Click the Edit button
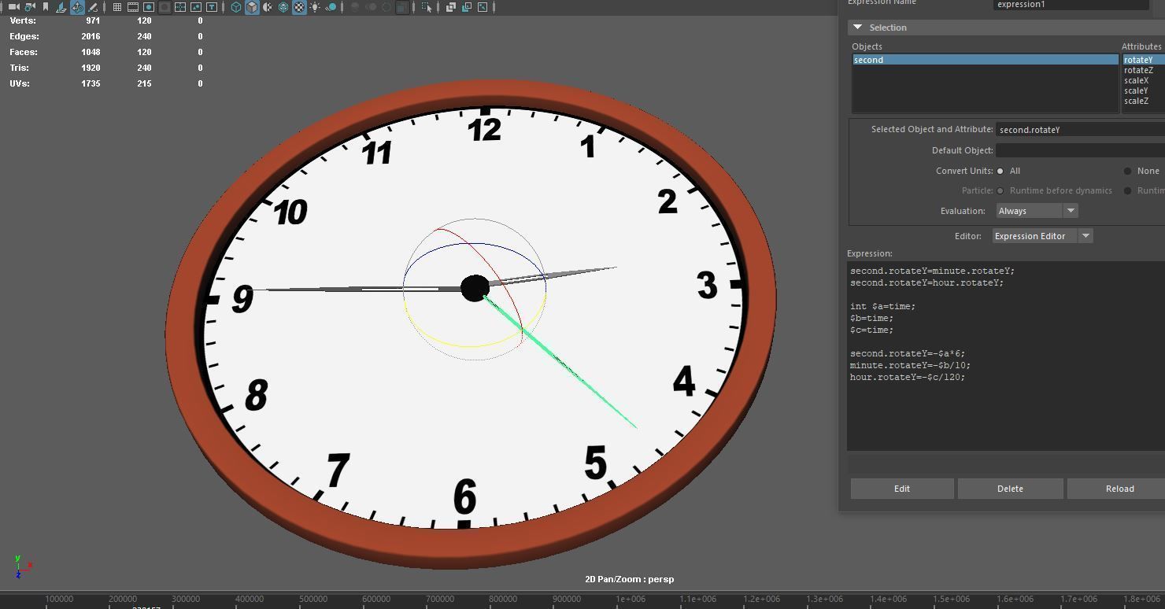This screenshot has width=1165, height=609. 902,489
